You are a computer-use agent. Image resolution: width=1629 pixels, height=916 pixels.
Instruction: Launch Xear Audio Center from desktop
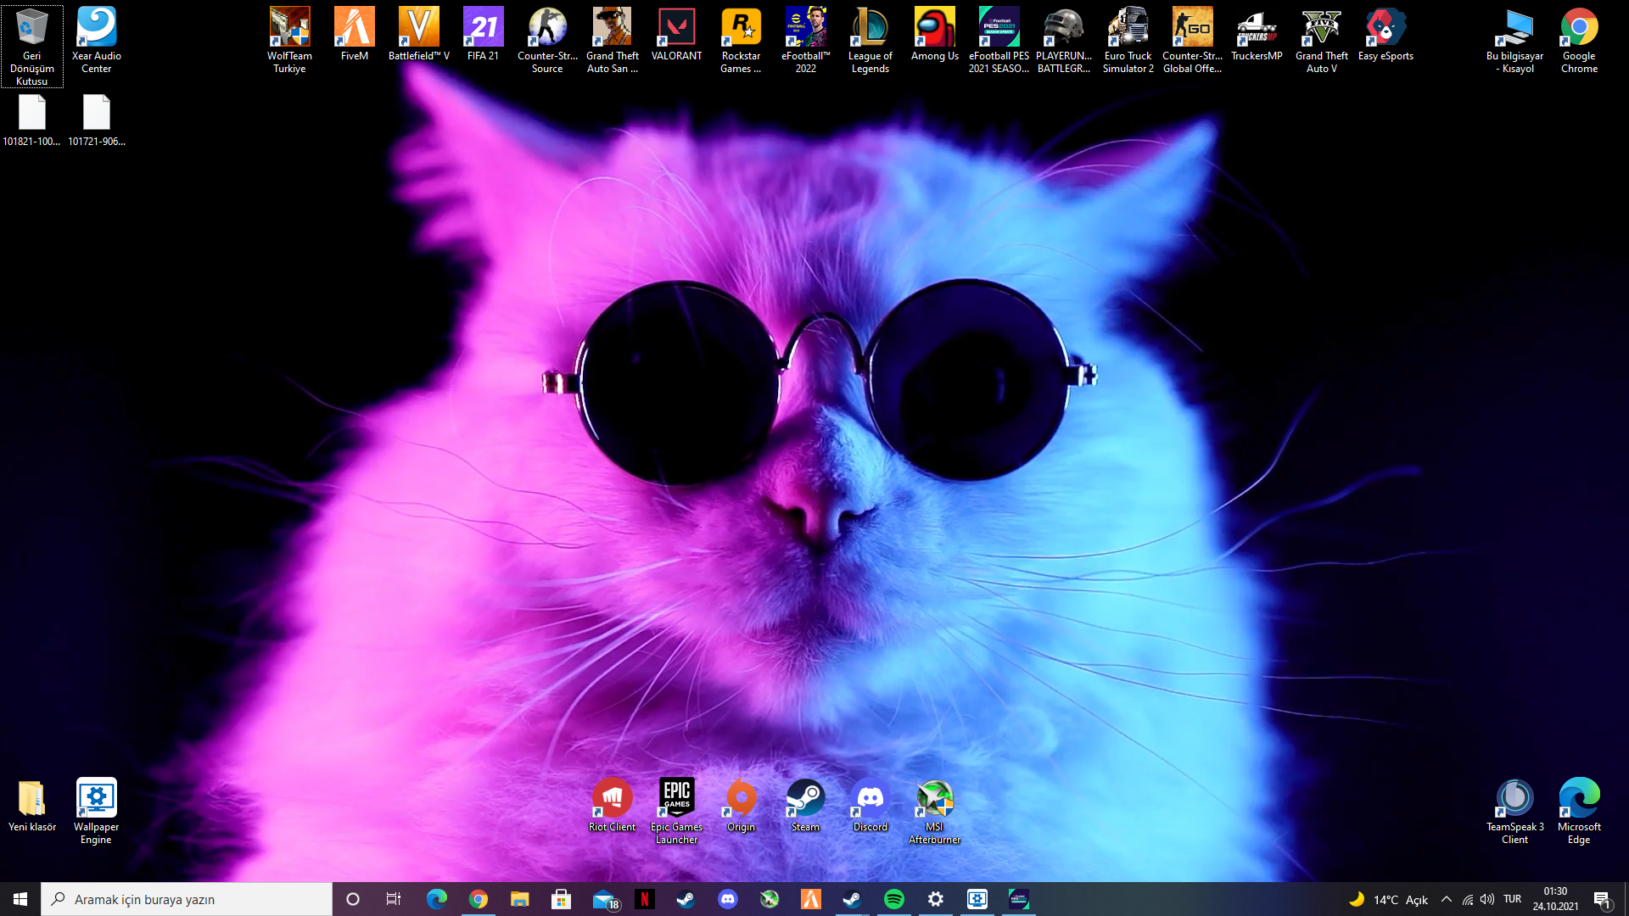(96, 40)
